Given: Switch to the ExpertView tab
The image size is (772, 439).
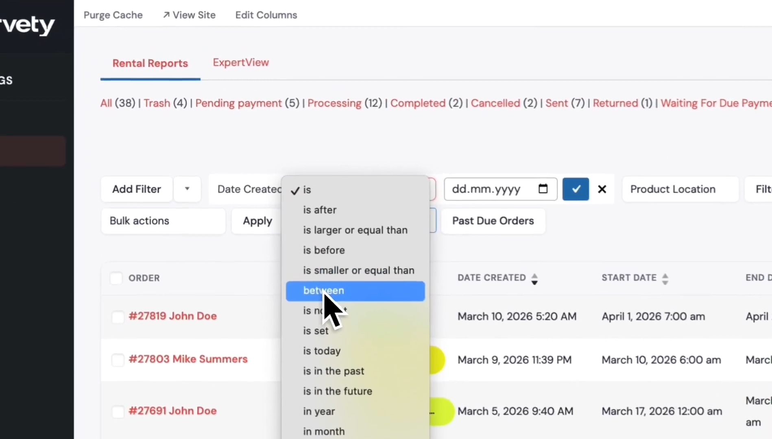Looking at the screenshot, I should pos(241,63).
